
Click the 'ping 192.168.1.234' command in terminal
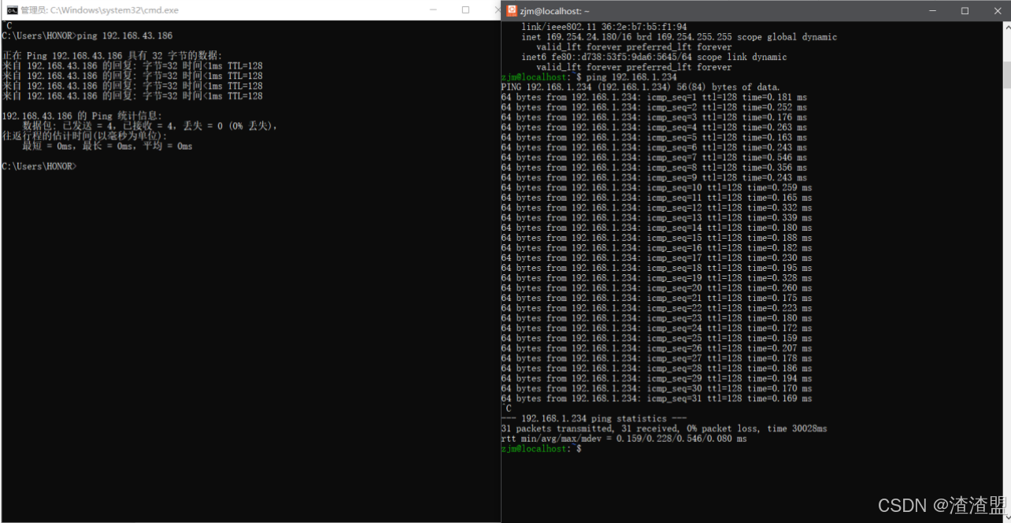tap(589, 77)
